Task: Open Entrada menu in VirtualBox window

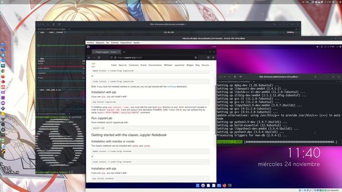Action: [x=115, y=43]
